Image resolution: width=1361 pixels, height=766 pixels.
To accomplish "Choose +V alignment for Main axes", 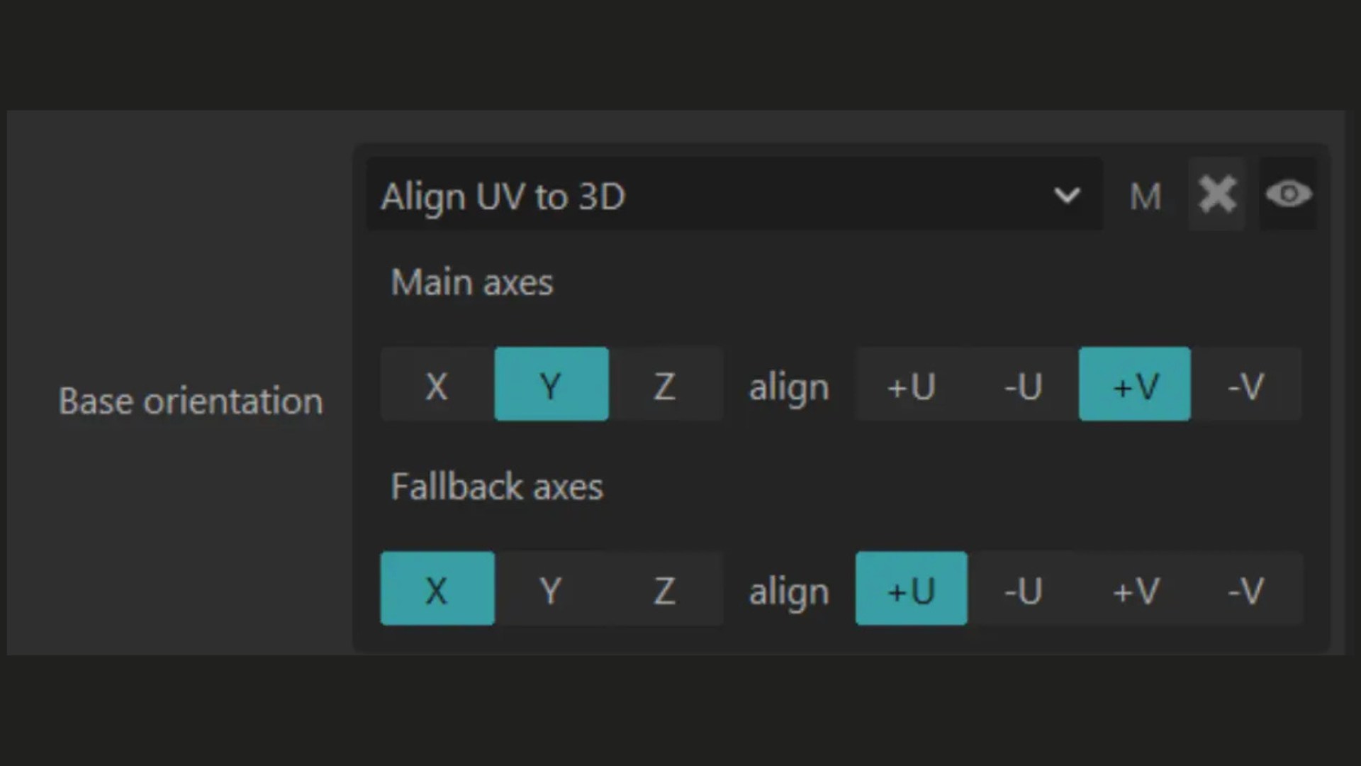I will 1135,384.
